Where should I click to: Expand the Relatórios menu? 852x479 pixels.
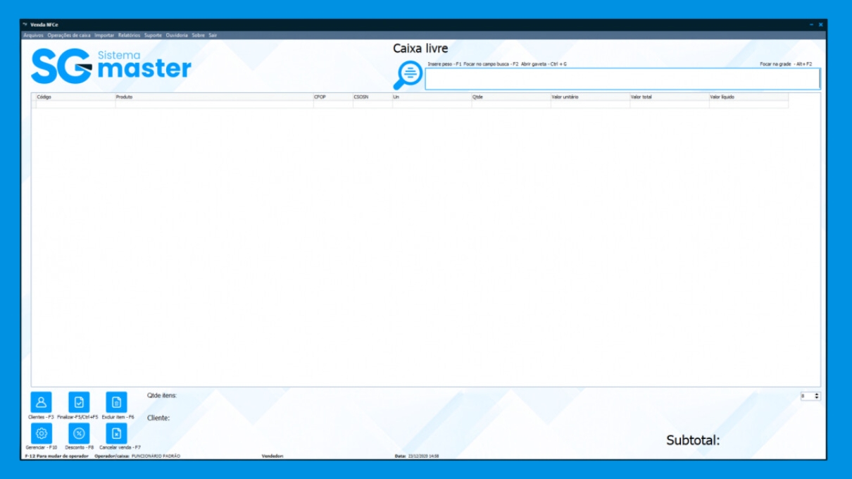pos(129,35)
